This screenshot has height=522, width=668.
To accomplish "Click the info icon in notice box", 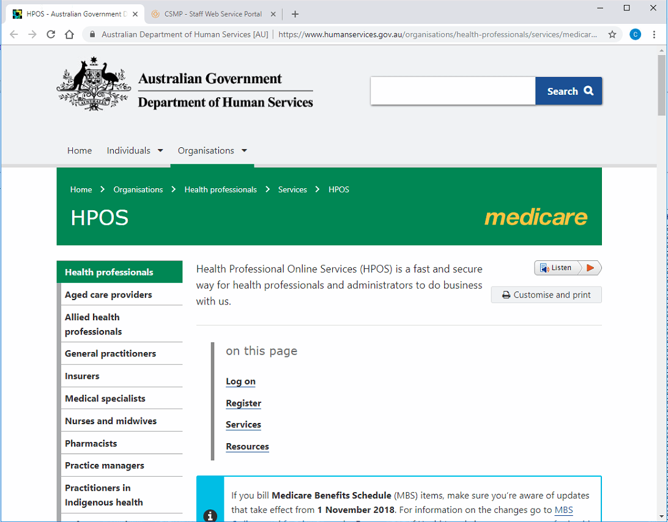I will coord(210,516).
